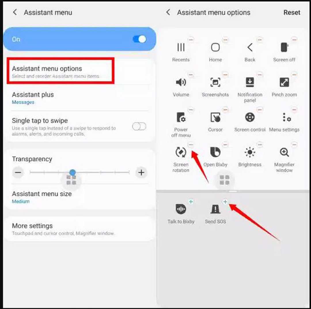Viewport: 311px width, 309px height.
Task: Select the Send SOS icon
Action: coord(215,209)
